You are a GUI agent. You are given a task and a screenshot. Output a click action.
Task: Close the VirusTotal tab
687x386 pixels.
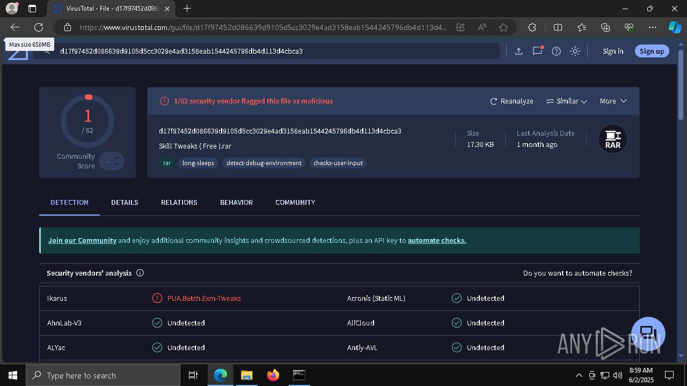(168, 9)
